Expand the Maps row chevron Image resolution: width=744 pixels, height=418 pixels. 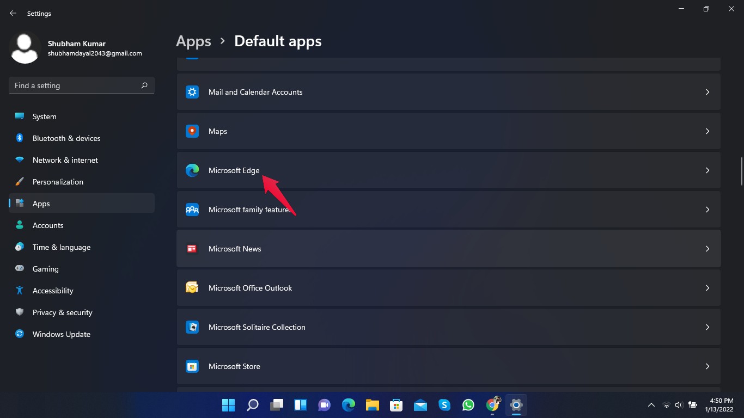point(707,131)
